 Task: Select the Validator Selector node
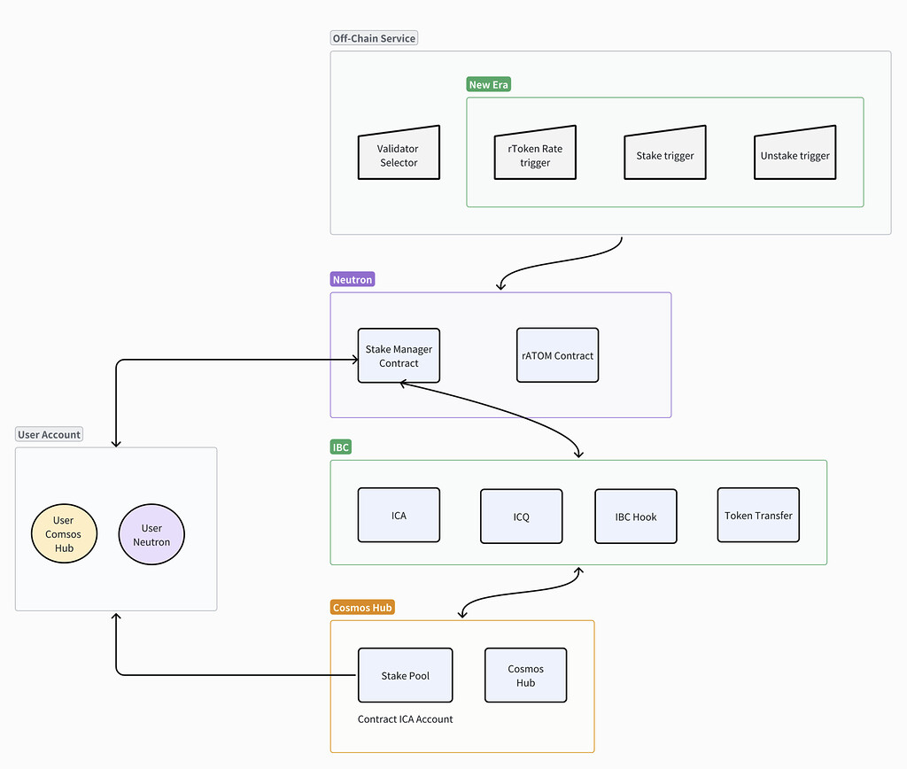[x=398, y=151]
